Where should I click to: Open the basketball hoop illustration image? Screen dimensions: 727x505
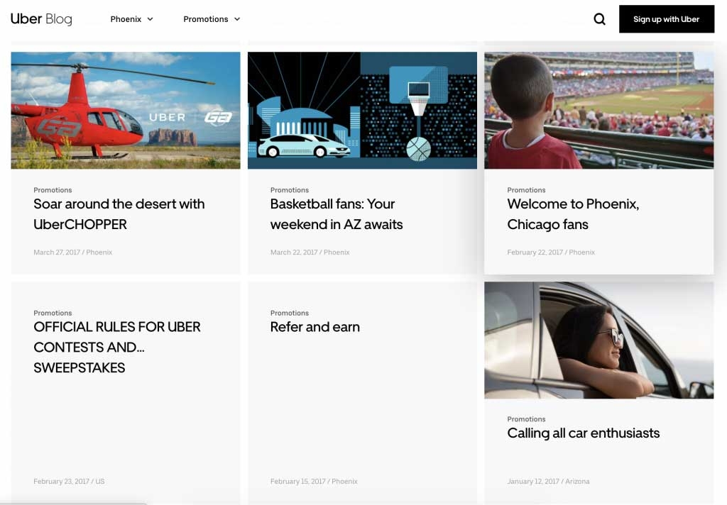click(362, 110)
